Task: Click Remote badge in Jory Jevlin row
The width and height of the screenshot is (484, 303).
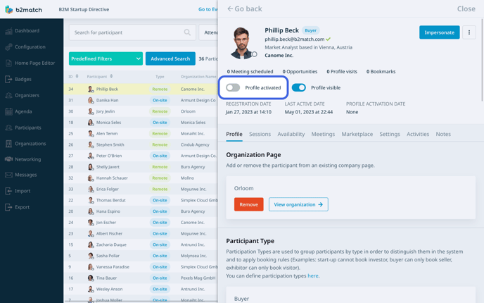Action: click(x=160, y=111)
